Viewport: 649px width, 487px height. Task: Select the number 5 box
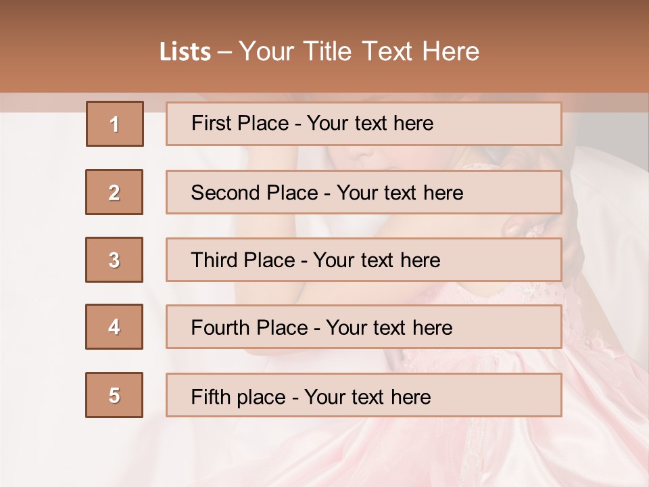pyautogui.click(x=114, y=395)
